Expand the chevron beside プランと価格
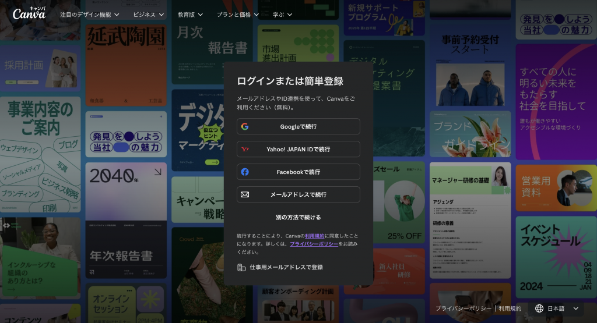The height and width of the screenshot is (323, 597). click(x=257, y=15)
